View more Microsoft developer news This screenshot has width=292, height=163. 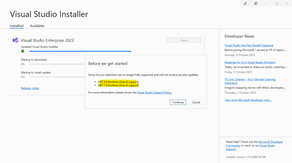pos(248,100)
